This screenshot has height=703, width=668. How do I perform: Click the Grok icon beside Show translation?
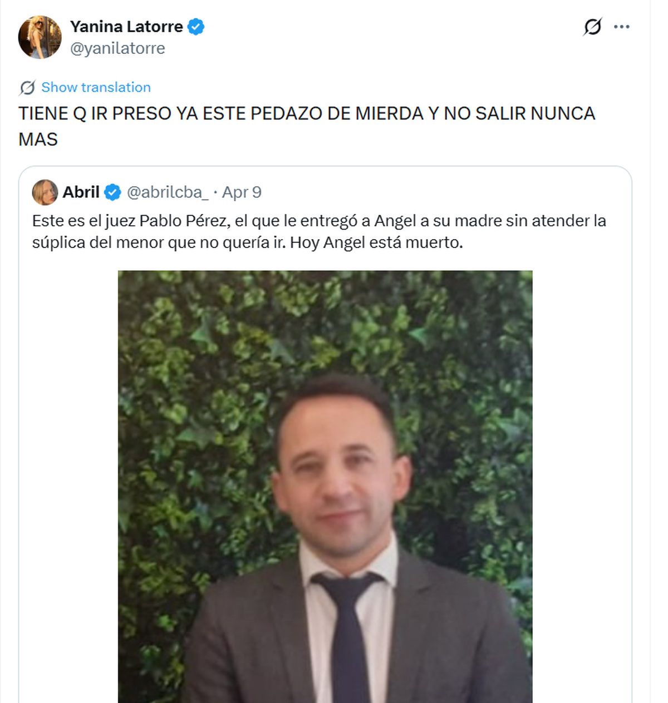click(x=27, y=87)
